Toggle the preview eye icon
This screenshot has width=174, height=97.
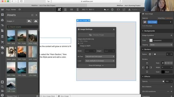20,10
